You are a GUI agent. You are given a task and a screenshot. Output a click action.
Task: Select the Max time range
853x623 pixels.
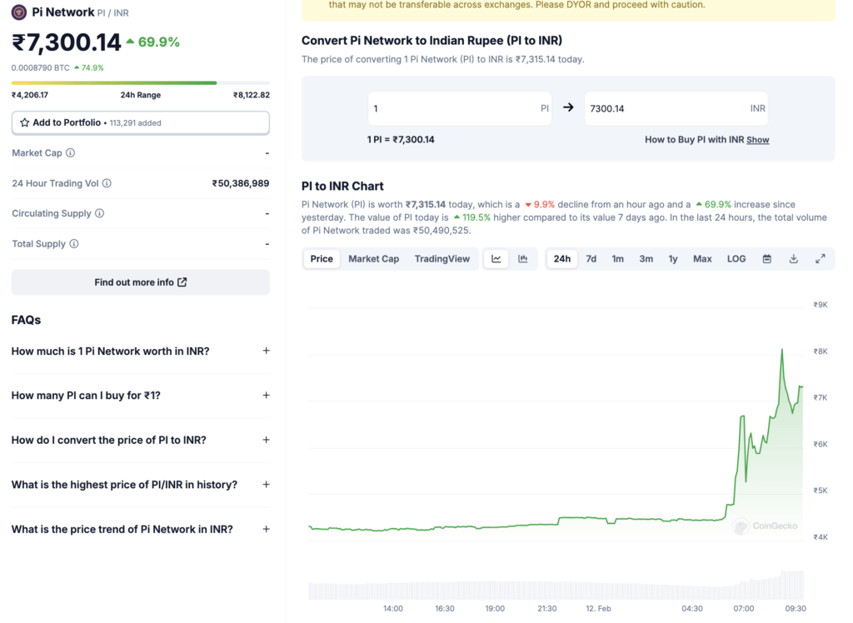point(702,259)
